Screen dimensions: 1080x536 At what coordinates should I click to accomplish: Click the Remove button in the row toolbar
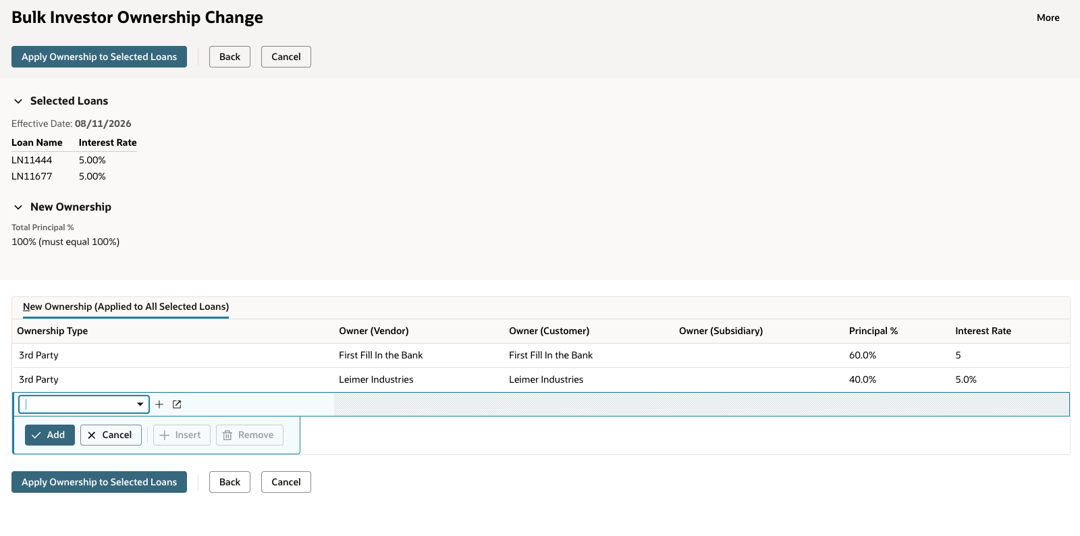[250, 435]
